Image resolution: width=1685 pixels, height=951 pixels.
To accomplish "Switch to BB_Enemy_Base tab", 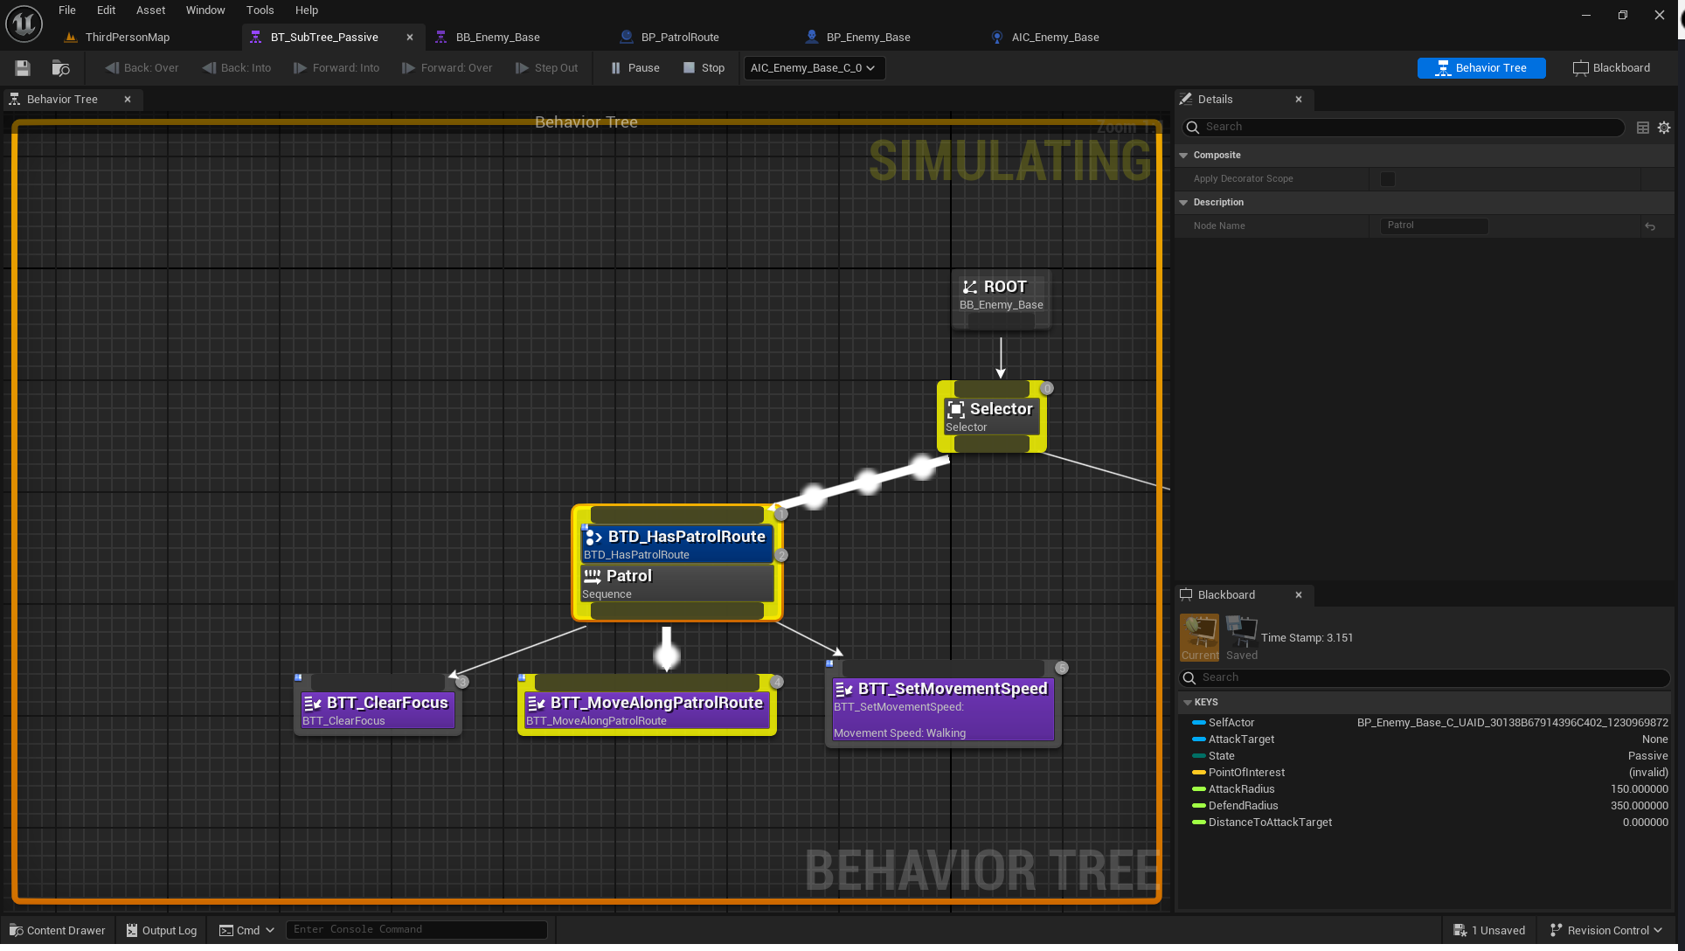I will click(497, 38).
